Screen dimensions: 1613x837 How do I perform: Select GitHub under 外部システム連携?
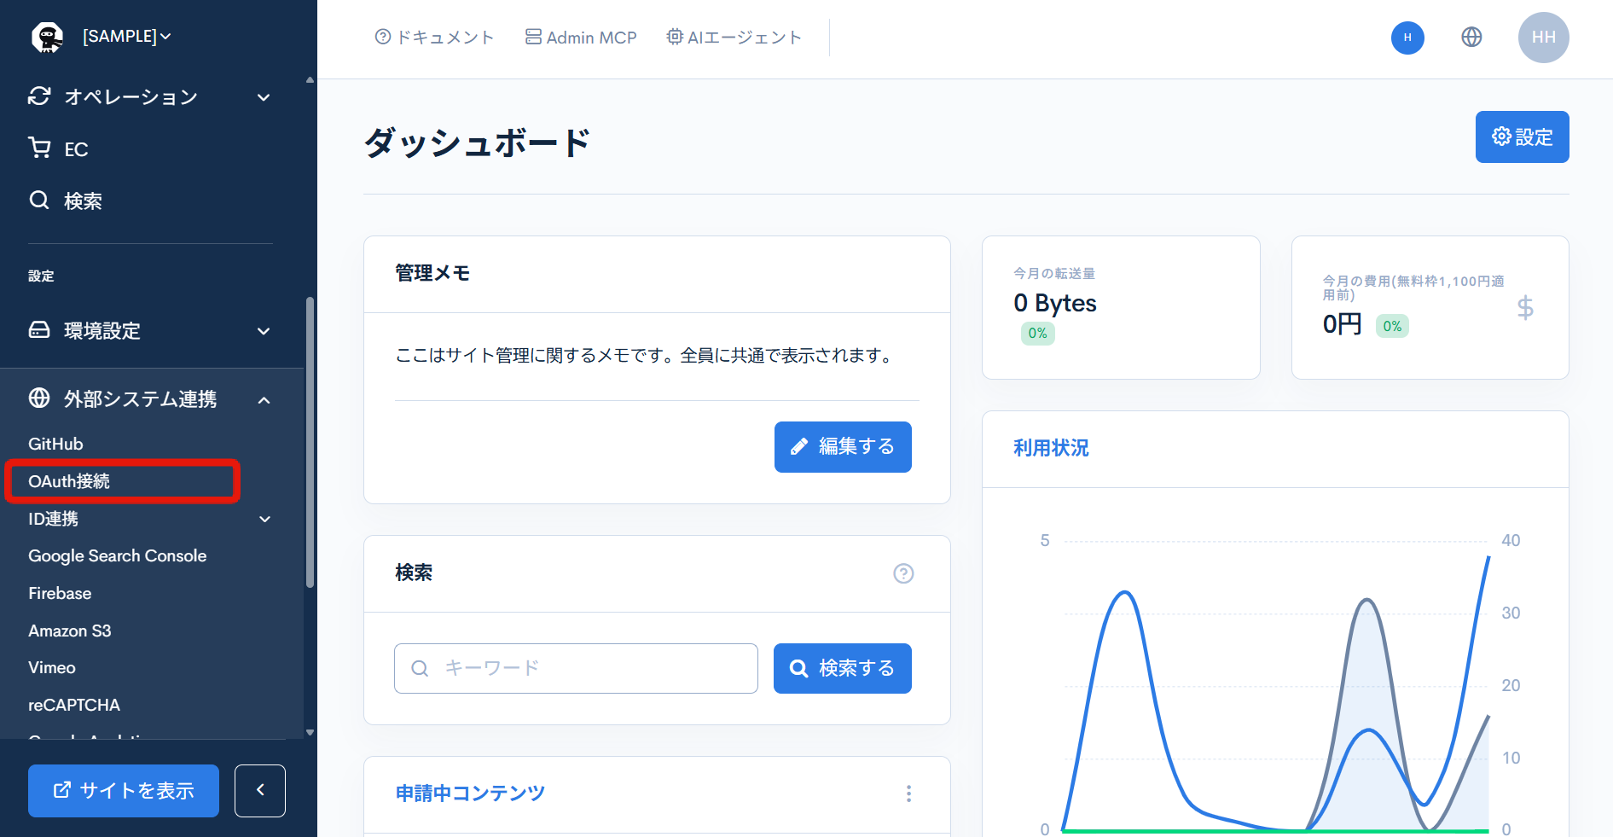pyautogui.click(x=55, y=444)
